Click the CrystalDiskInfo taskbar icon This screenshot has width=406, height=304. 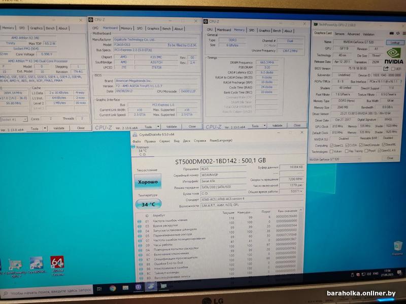click(x=151, y=286)
